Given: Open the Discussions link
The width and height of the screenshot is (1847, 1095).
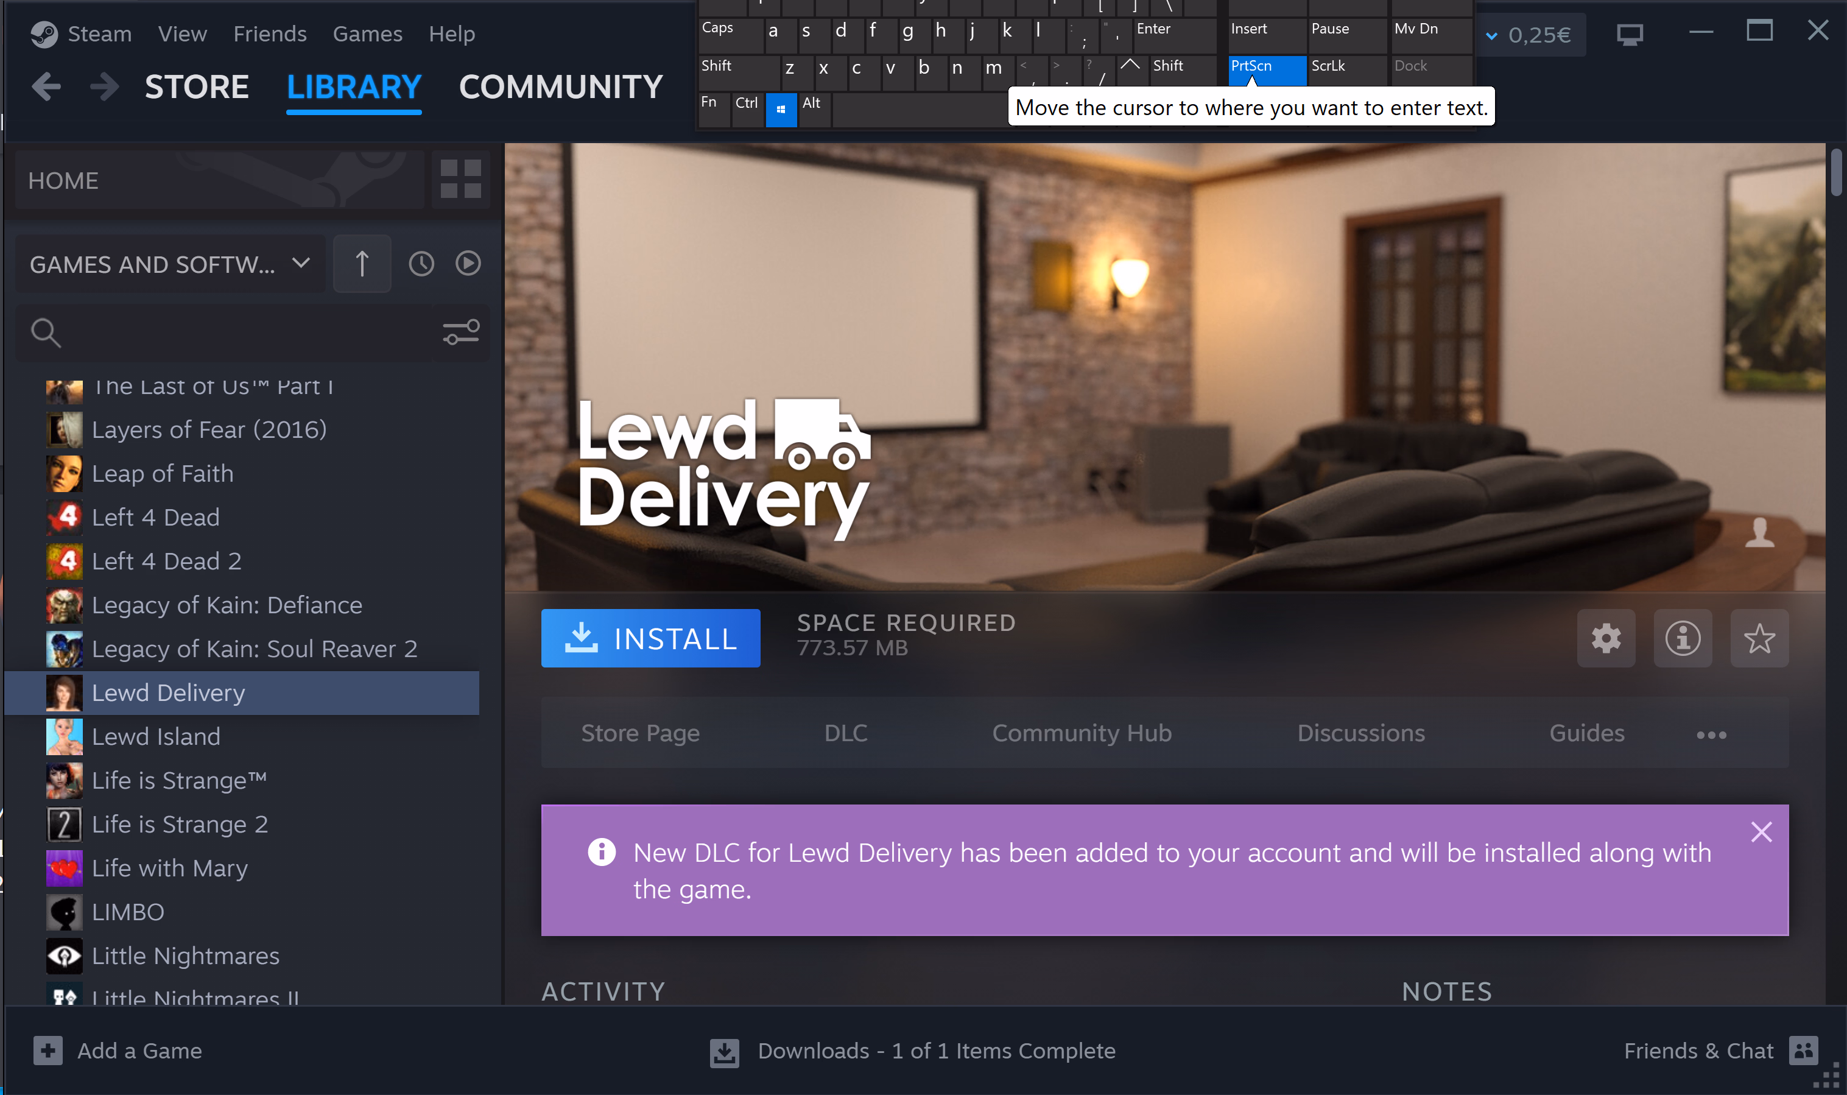Looking at the screenshot, I should 1361,733.
